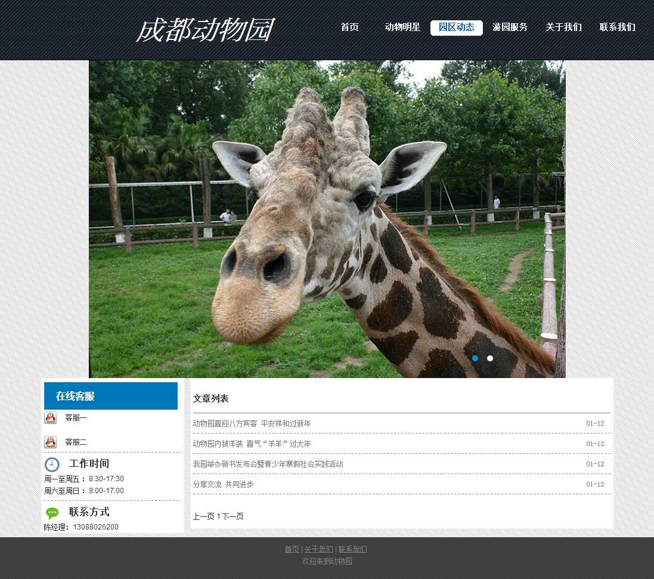Click the QQ penguin icon beside 客服二

click(51, 442)
